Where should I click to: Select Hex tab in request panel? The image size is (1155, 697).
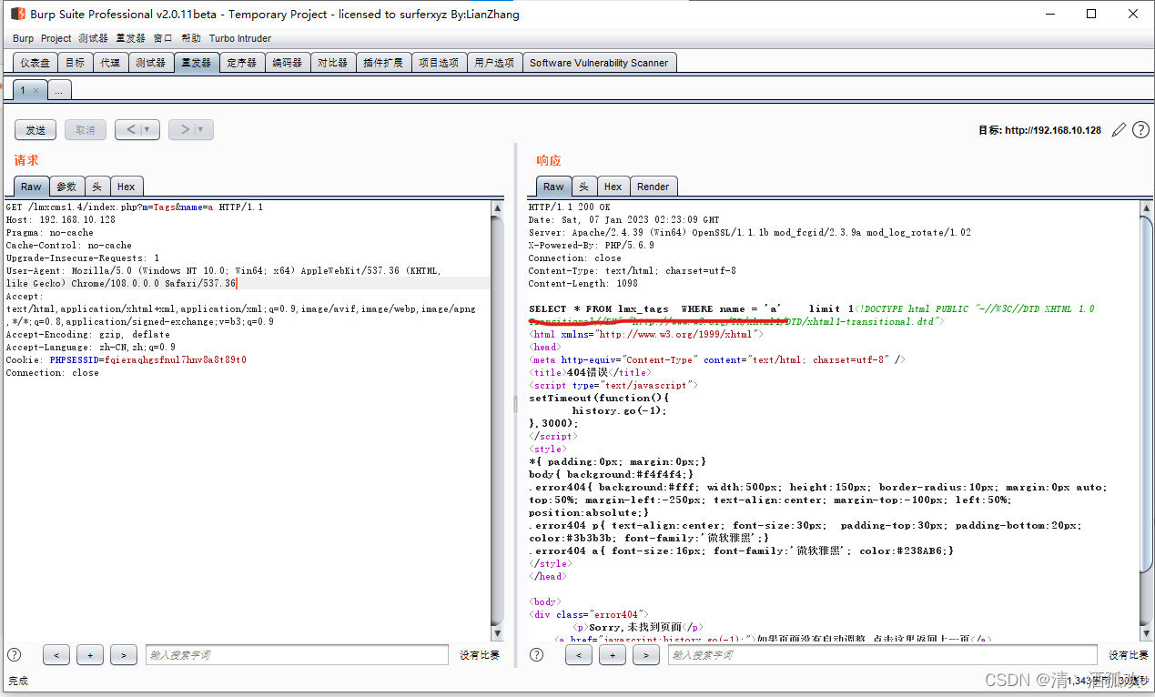tap(126, 187)
